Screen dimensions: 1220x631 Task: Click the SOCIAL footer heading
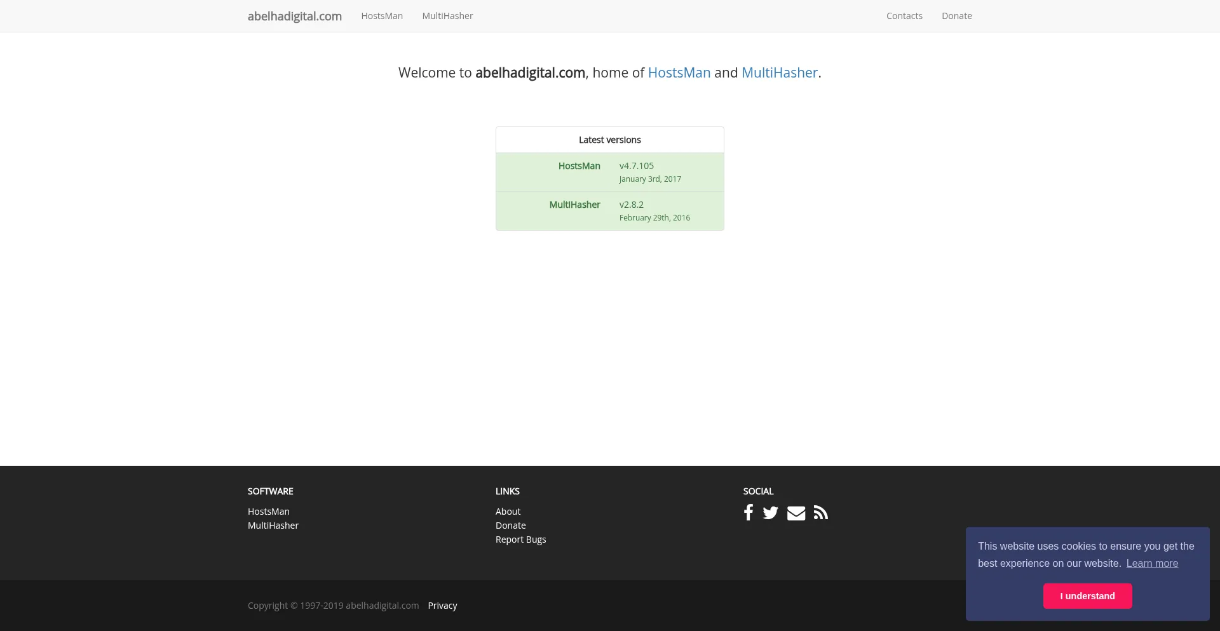[759, 491]
